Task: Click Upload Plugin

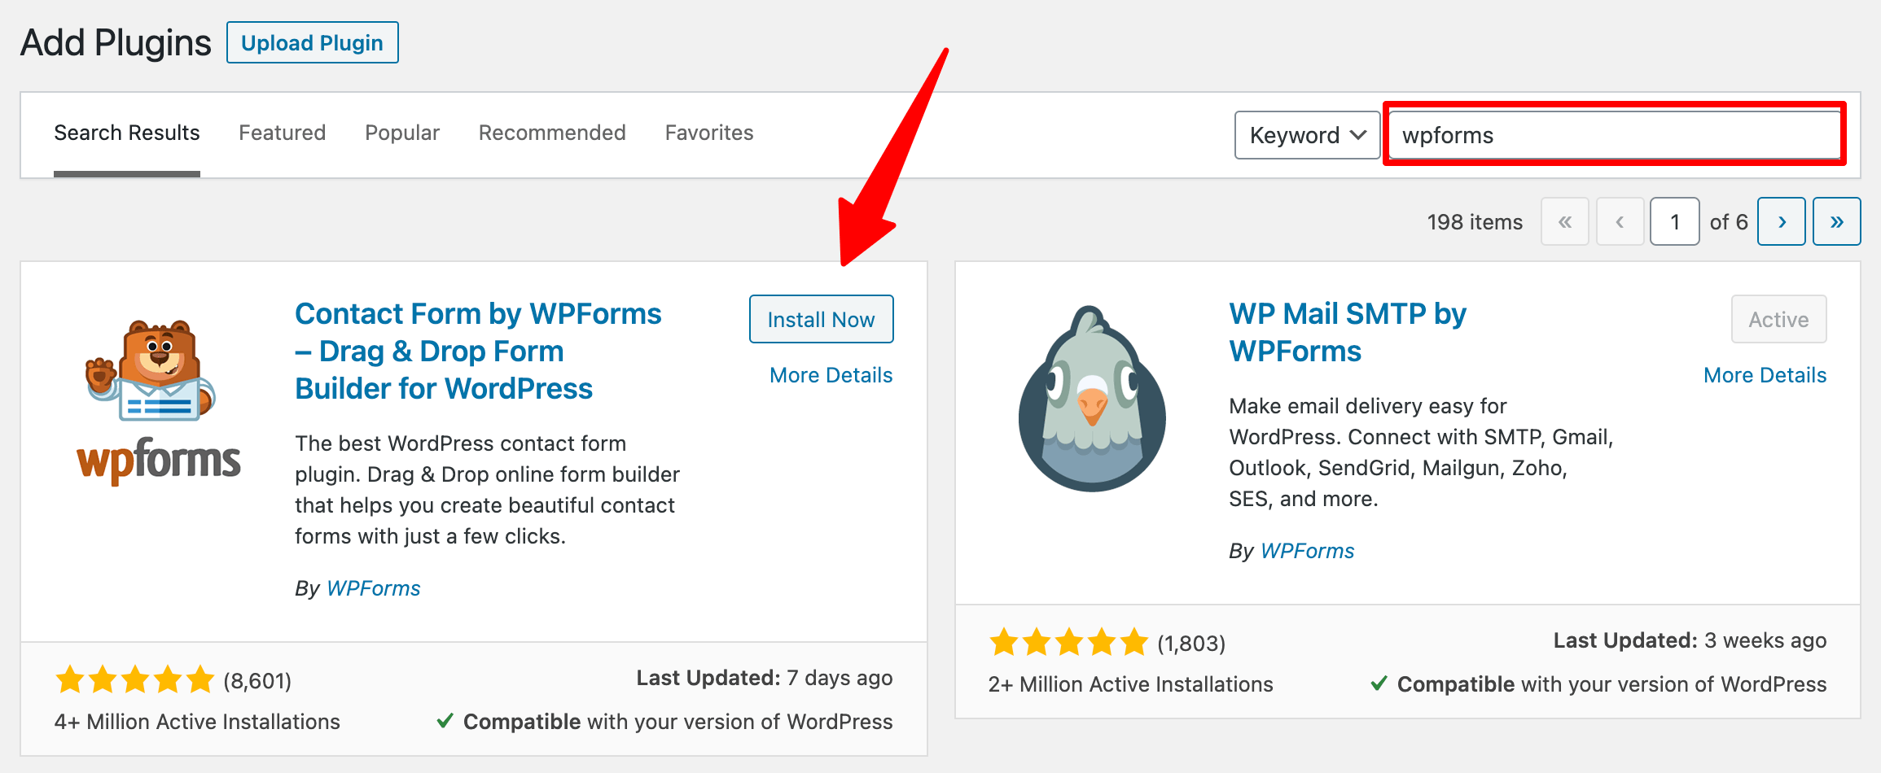Action: 312,42
